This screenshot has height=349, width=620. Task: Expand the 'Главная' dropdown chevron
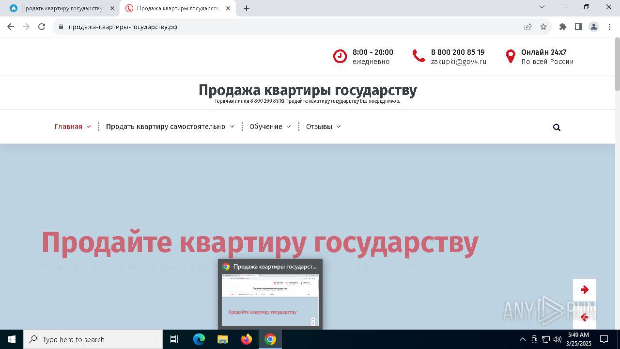(x=89, y=127)
